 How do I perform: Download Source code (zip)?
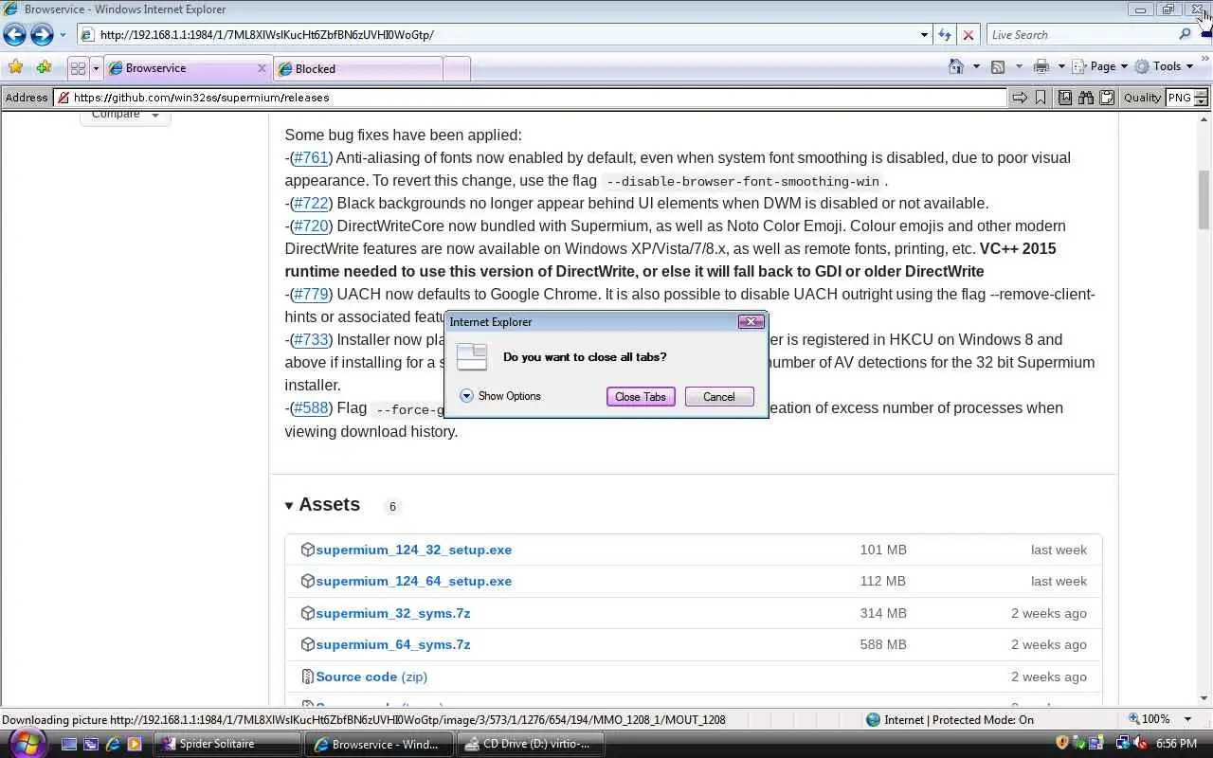coord(371,677)
